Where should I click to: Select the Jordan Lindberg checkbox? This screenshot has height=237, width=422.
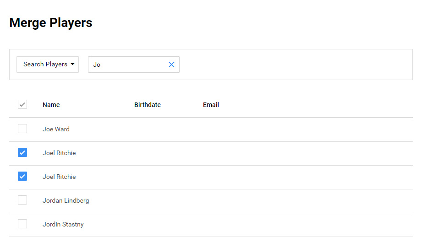tap(22, 200)
